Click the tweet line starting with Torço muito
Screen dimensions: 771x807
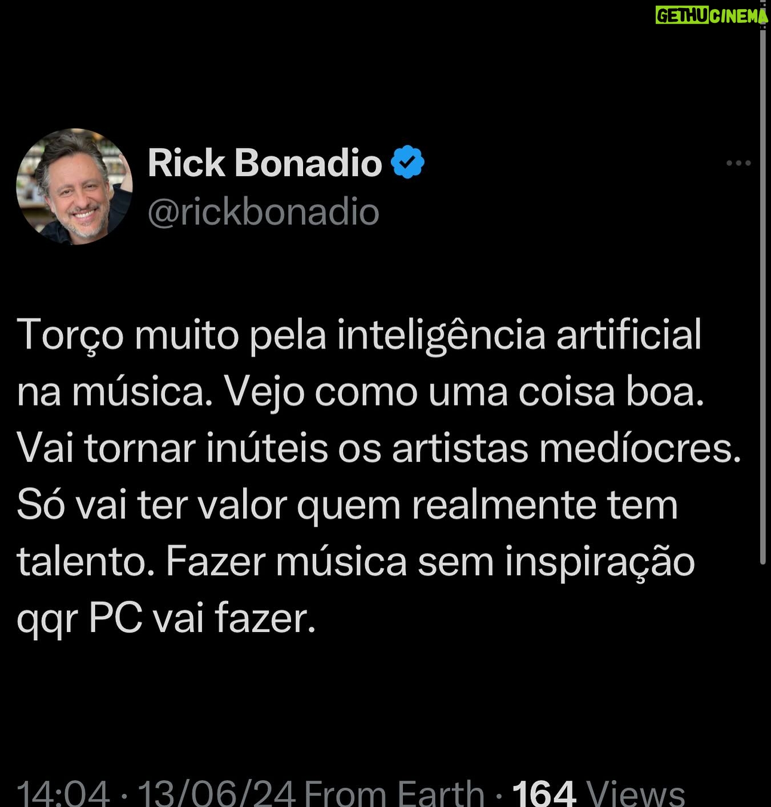pos(359,335)
